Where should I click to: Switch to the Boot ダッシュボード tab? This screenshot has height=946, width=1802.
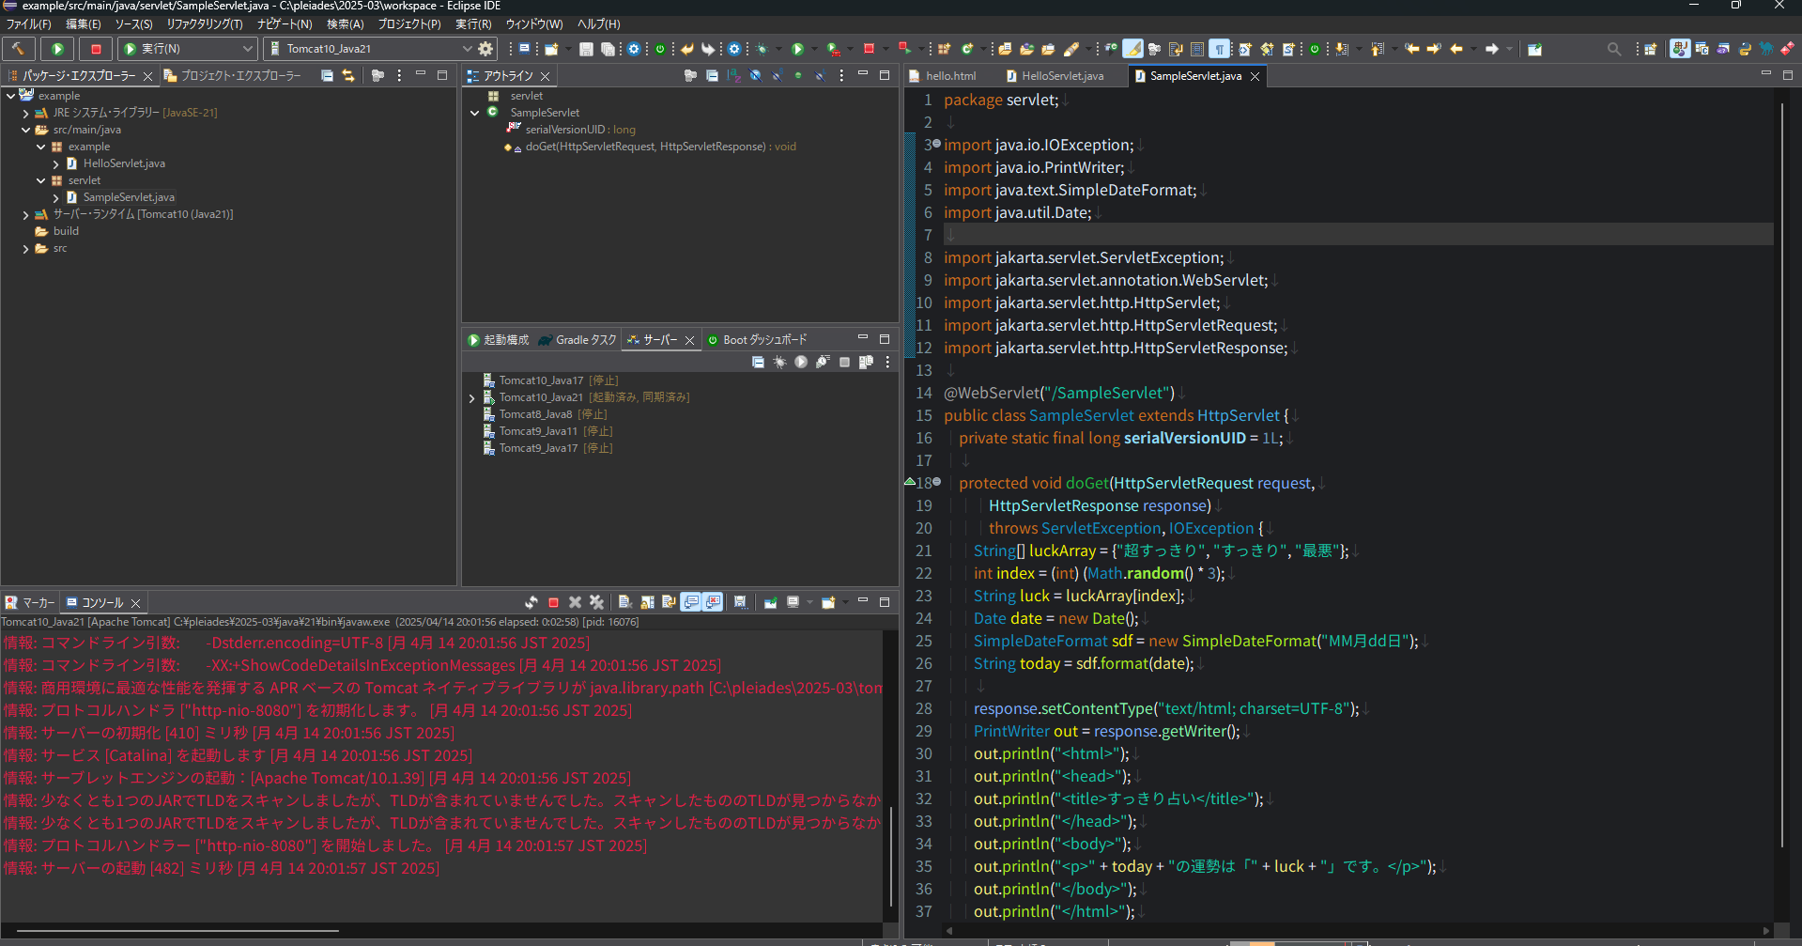763,340
